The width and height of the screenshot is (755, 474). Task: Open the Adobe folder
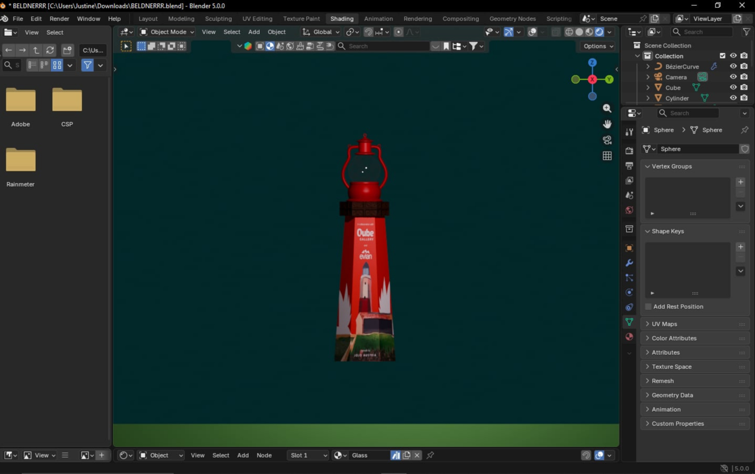pyautogui.click(x=21, y=107)
